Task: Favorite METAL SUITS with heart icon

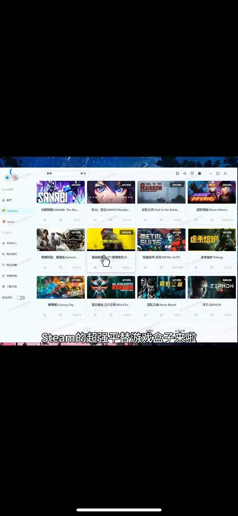Action: point(161,268)
